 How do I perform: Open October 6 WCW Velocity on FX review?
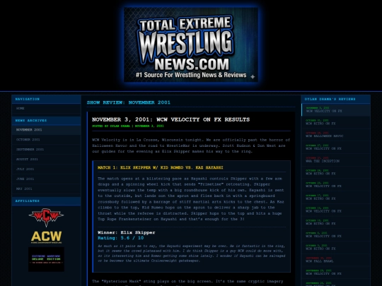click(x=336, y=235)
